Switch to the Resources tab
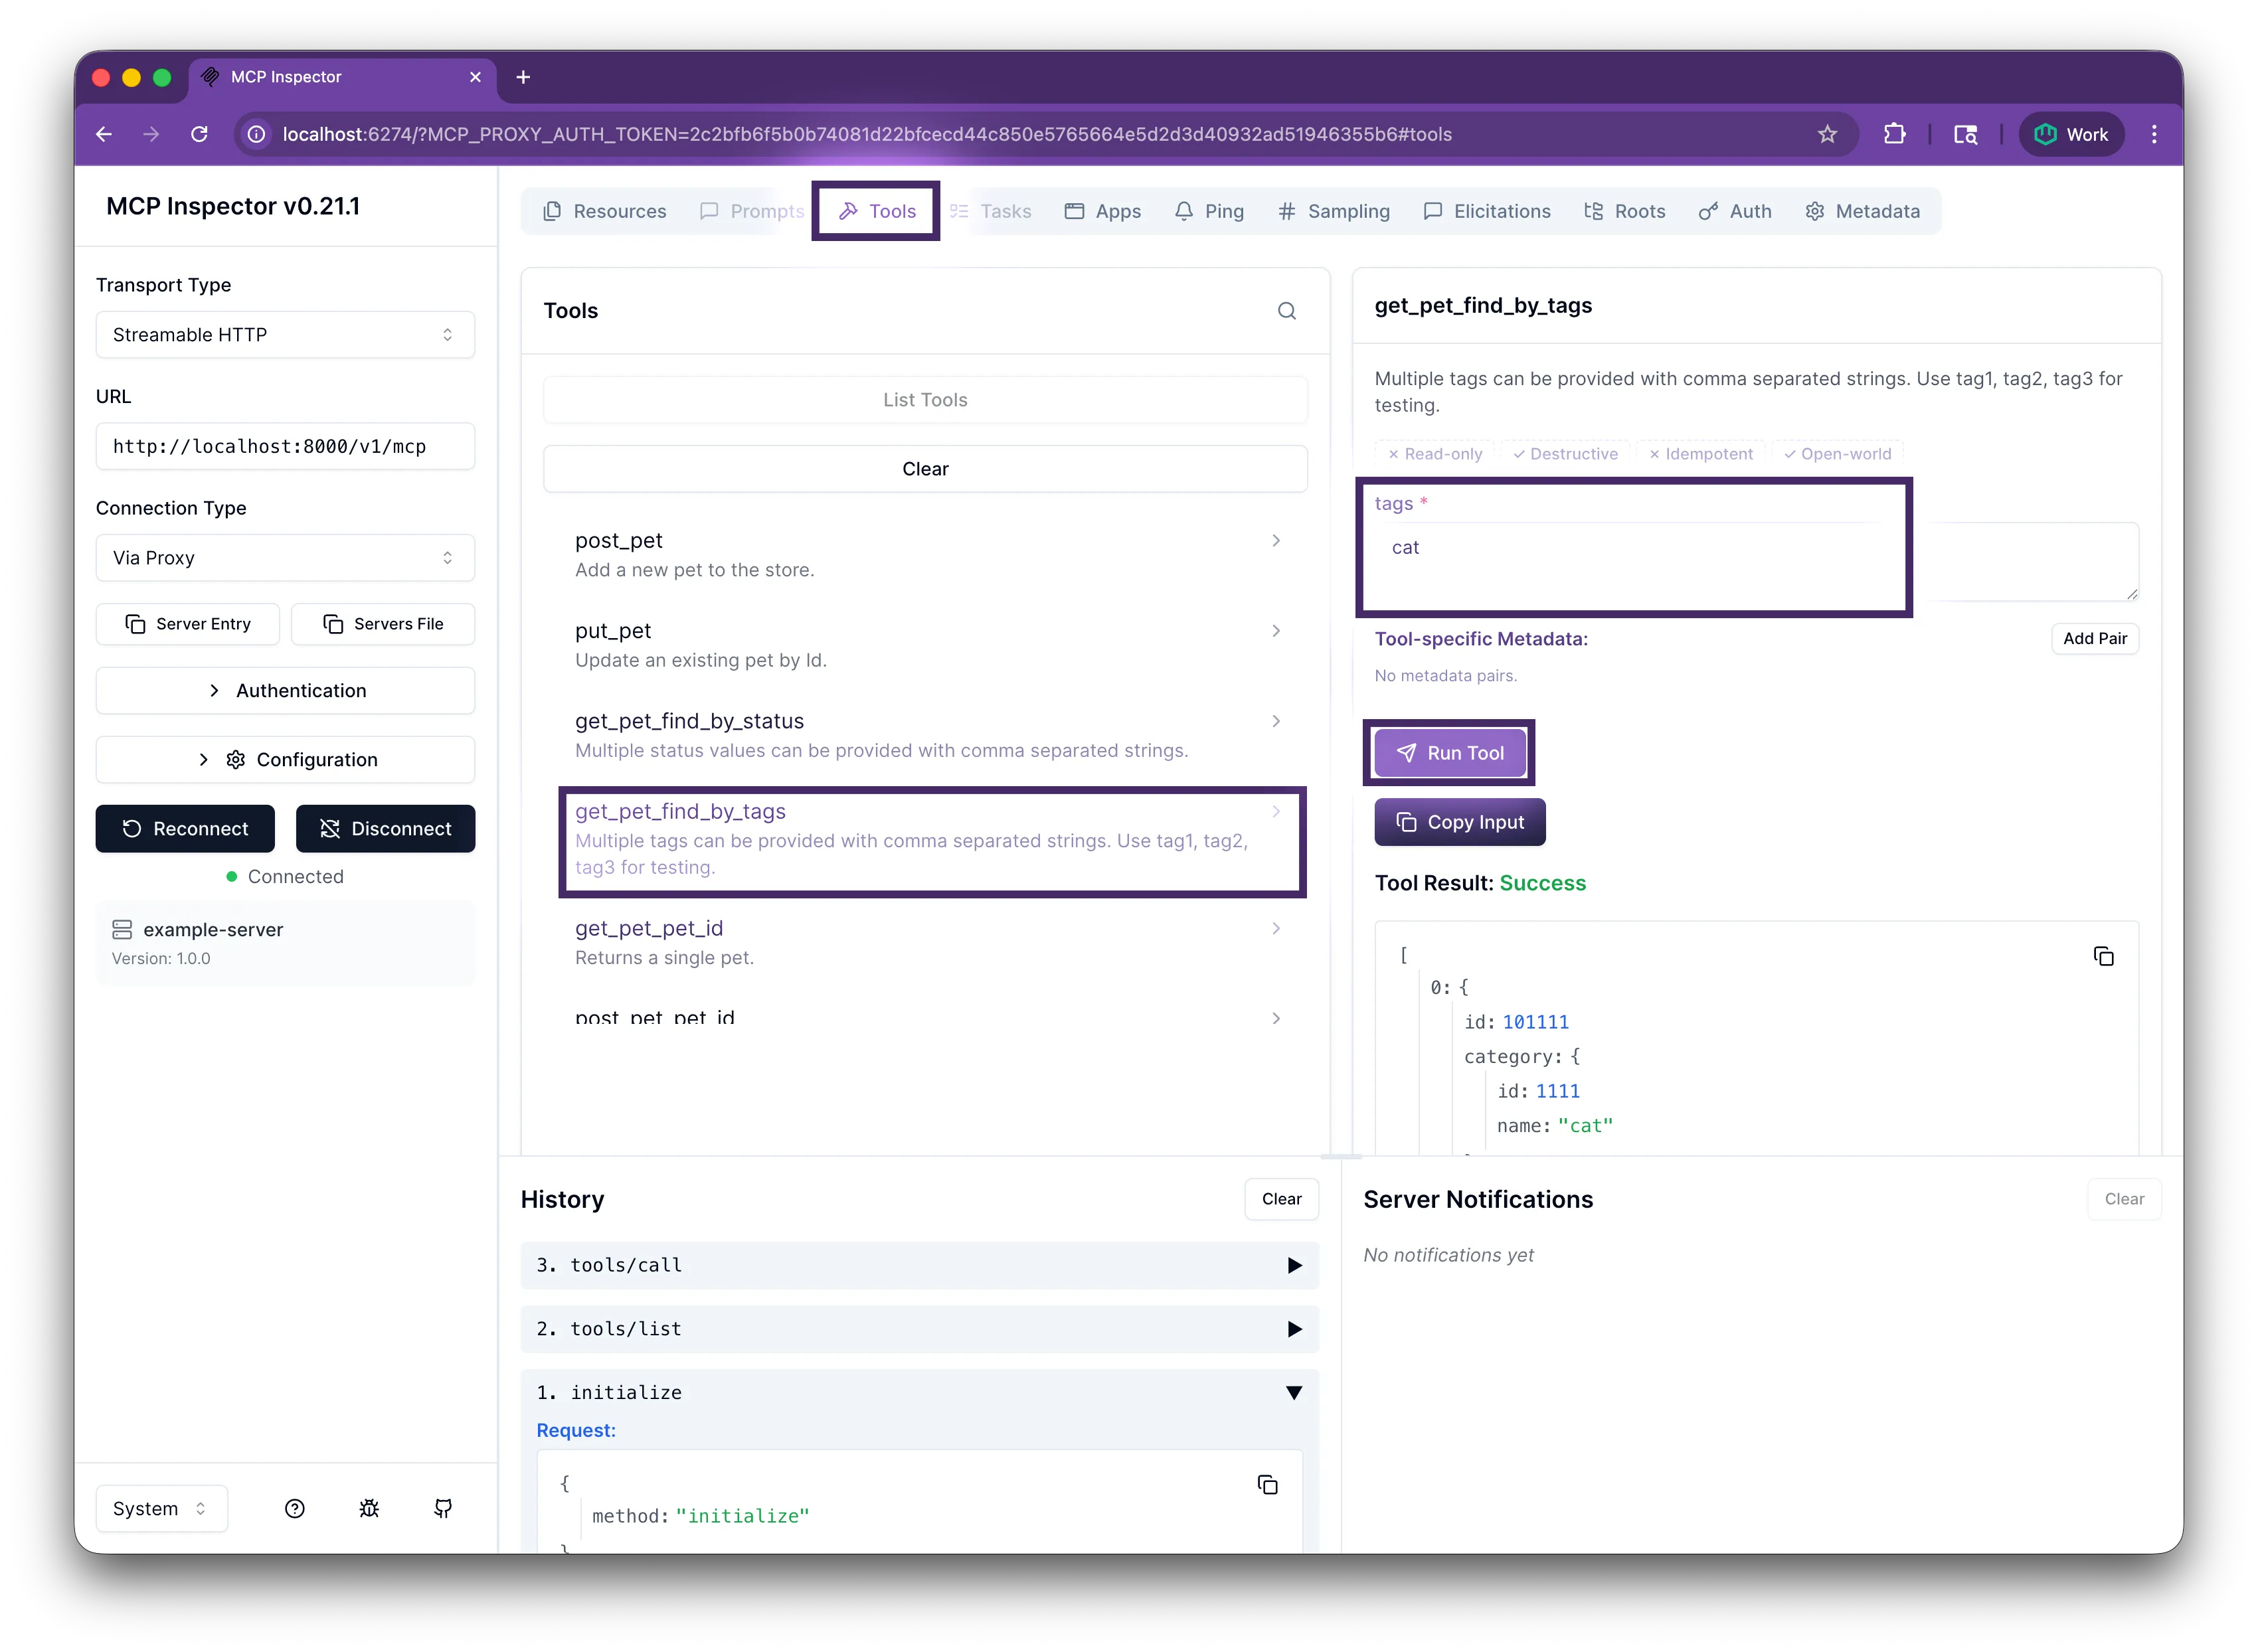This screenshot has width=2258, height=1652. pyautogui.click(x=604, y=211)
